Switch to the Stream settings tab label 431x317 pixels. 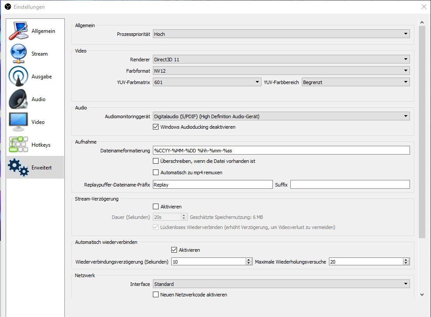[x=39, y=54]
